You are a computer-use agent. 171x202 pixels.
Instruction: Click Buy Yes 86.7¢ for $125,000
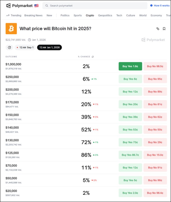coord(130,155)
